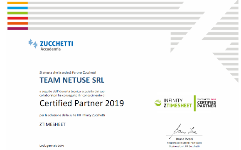This screenshot has width=241, height=150.
Task: Select the green color stripe
Action: point(17,13)
